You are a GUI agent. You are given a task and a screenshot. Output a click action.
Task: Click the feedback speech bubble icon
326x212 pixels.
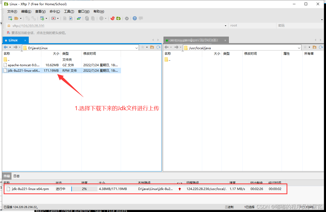click(141, 18)
